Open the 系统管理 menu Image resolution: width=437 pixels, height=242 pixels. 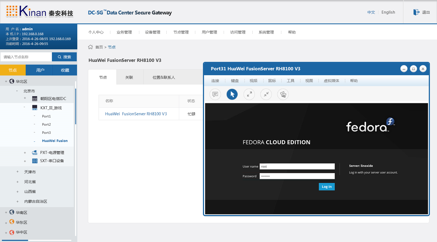pos(266,32)
